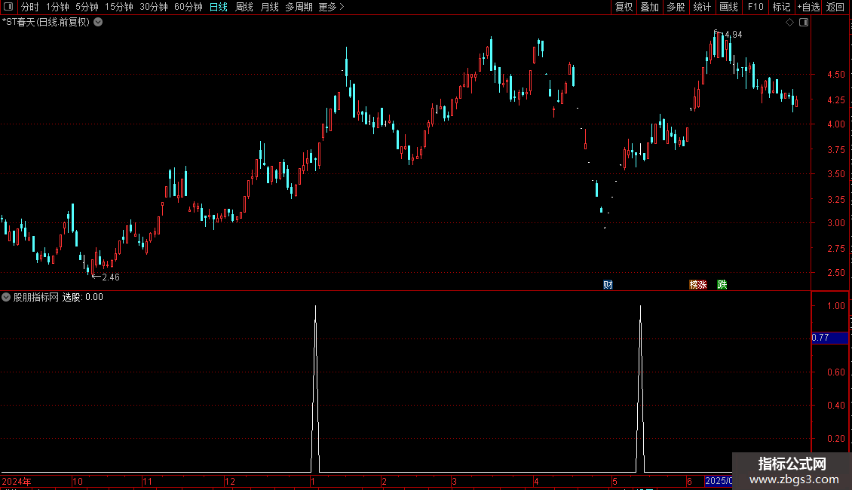The width and height of the screenshot is (852, 490).
Task: Open 多周期 multi-period view
Action: (299, 7)
